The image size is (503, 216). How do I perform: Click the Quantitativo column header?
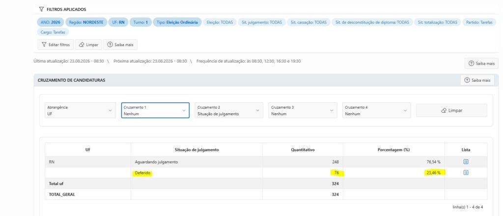[303, 150]
